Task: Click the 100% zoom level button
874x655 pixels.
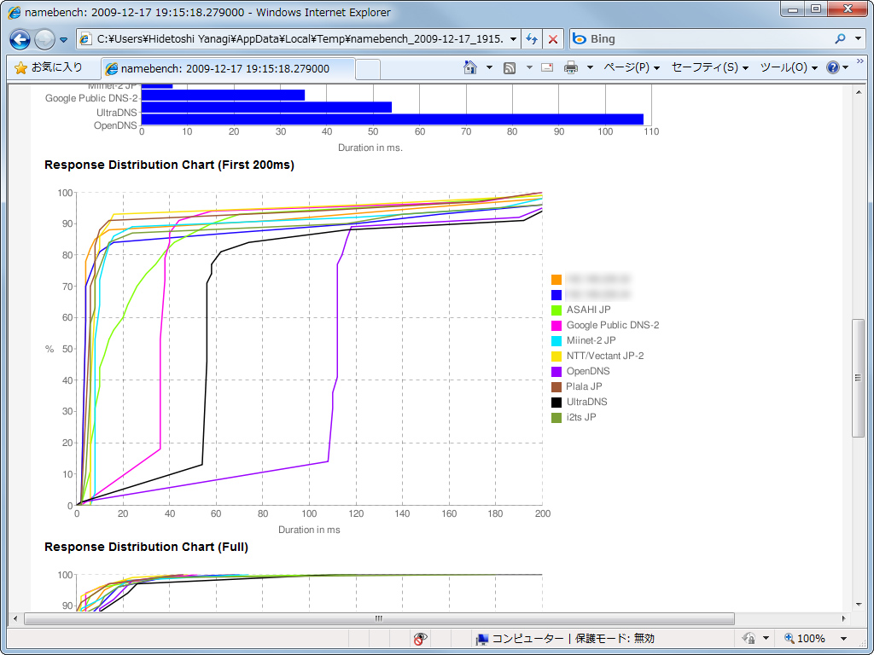Action: (804, 639)
